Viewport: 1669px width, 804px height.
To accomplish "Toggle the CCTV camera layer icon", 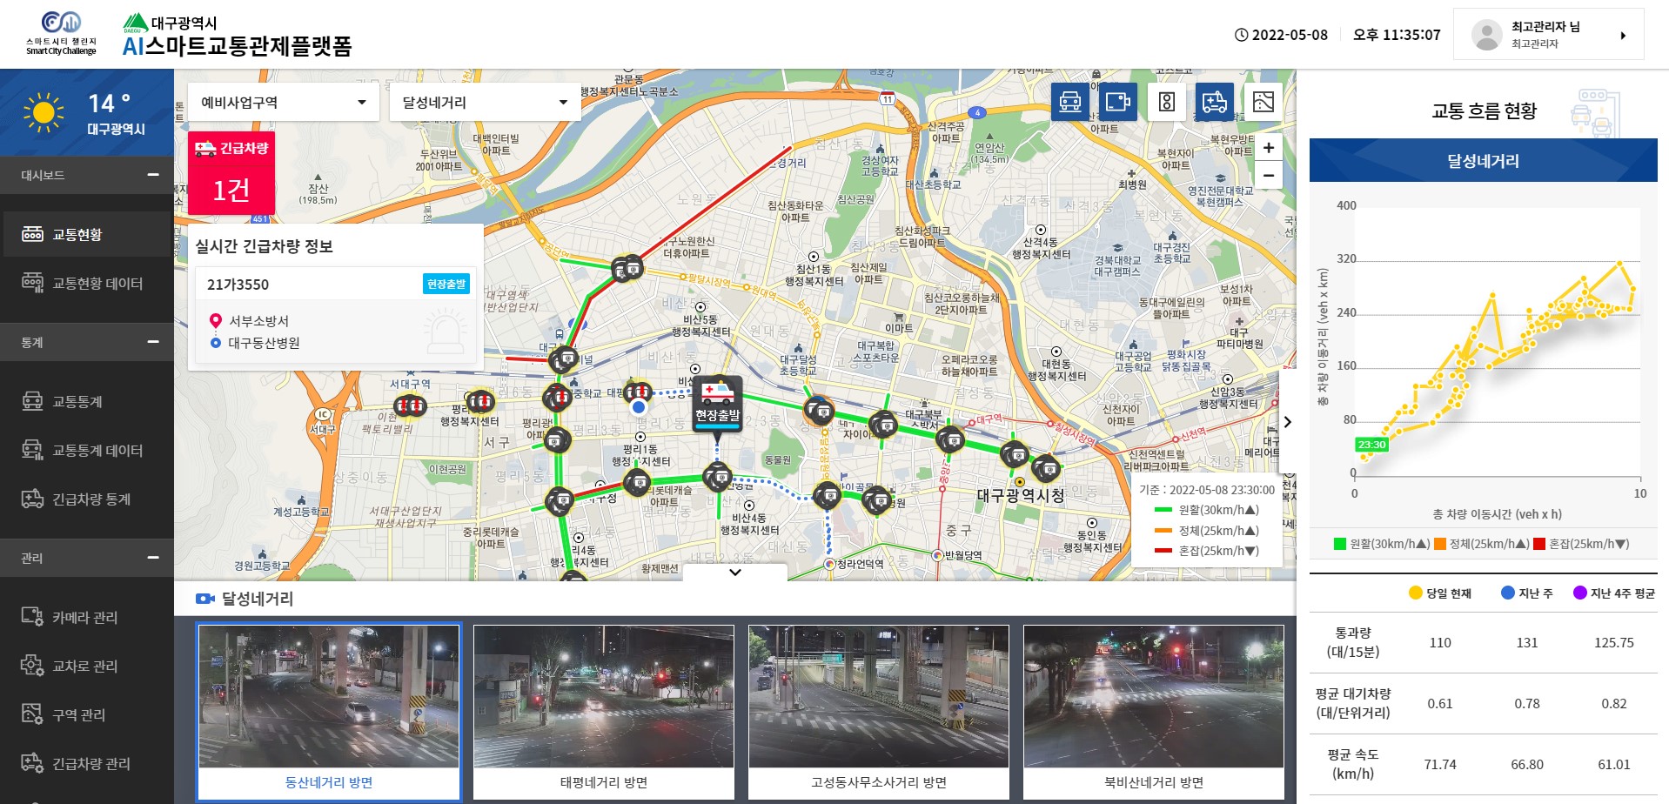I will [1117, 102].
